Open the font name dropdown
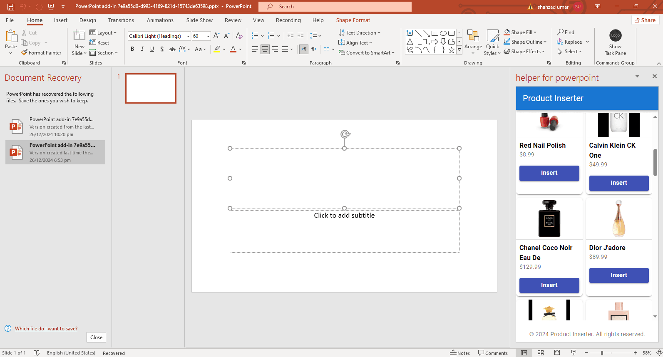This screenshot has width=663, height=357. click(x=188, y=36)
